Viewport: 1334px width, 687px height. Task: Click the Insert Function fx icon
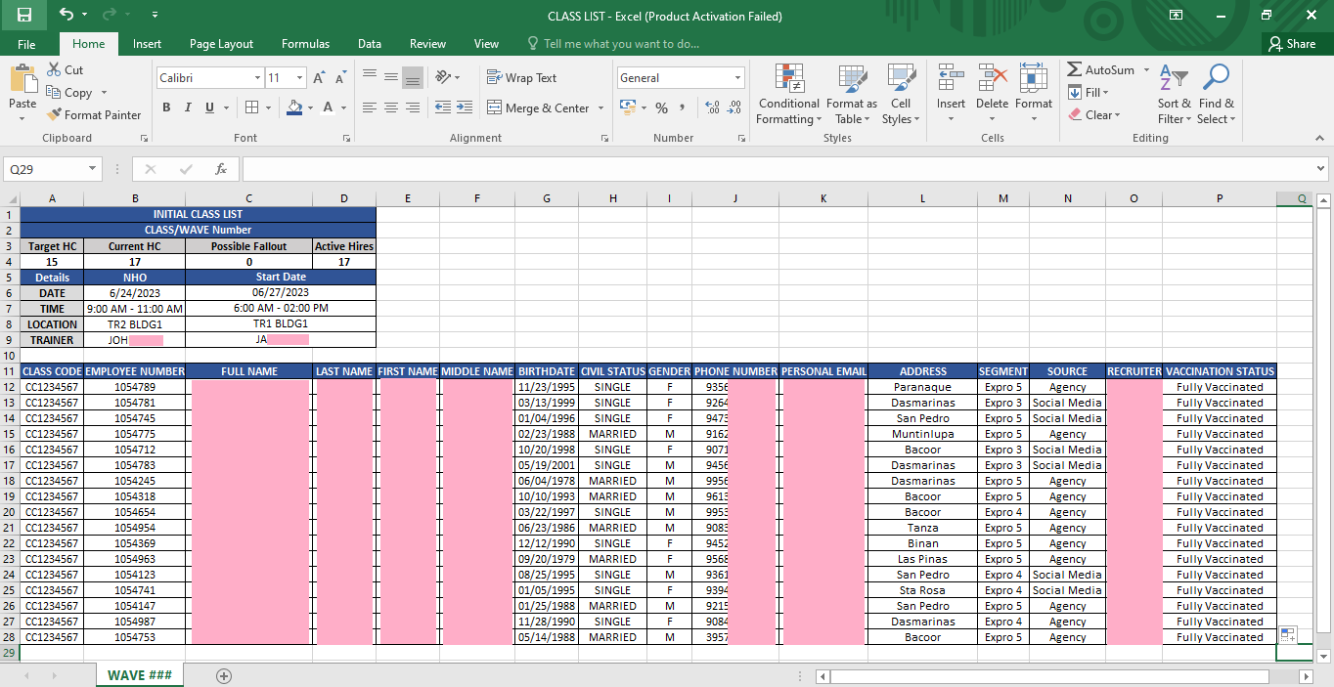pos(221,169)
